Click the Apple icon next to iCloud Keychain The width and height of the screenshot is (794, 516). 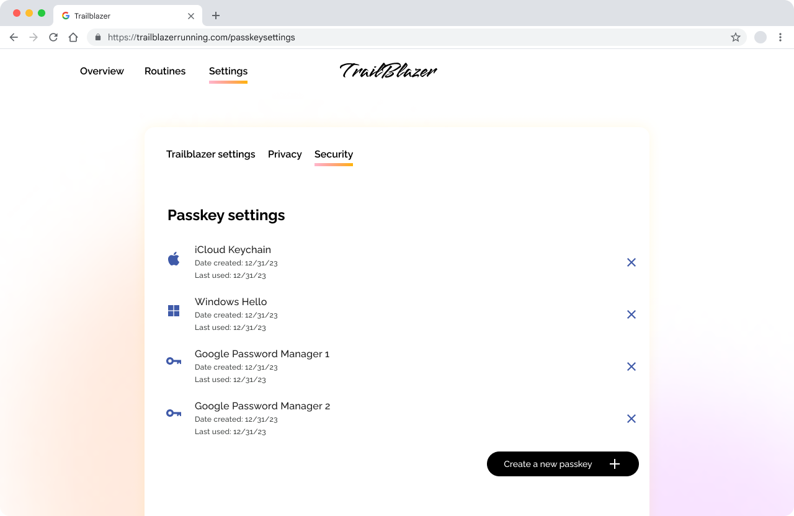click(x=174, y=259)
